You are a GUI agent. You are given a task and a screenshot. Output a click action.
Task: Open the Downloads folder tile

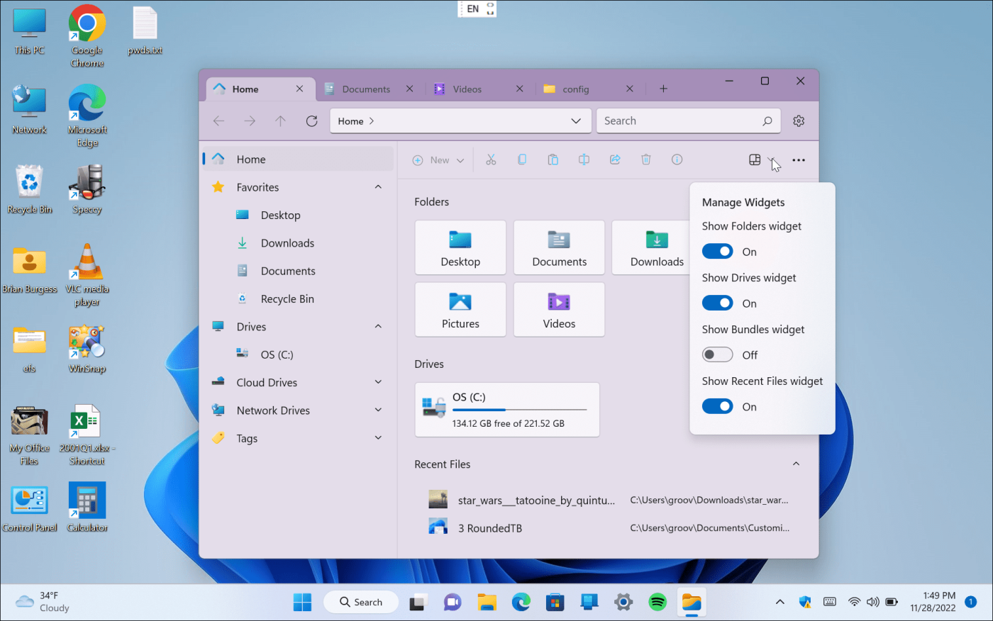(651, 247)
